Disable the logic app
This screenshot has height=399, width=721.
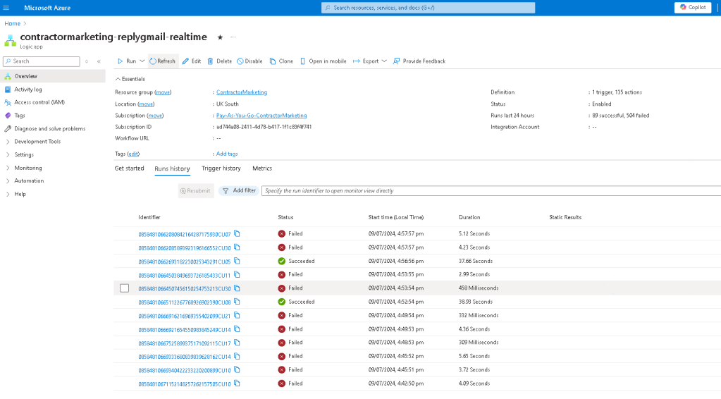pos(249,61)
